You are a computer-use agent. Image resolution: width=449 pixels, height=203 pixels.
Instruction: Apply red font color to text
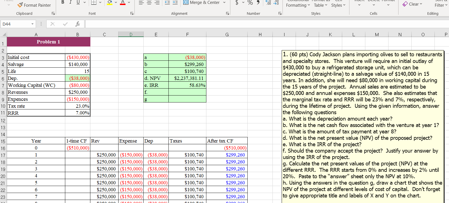tap(123, 2)
